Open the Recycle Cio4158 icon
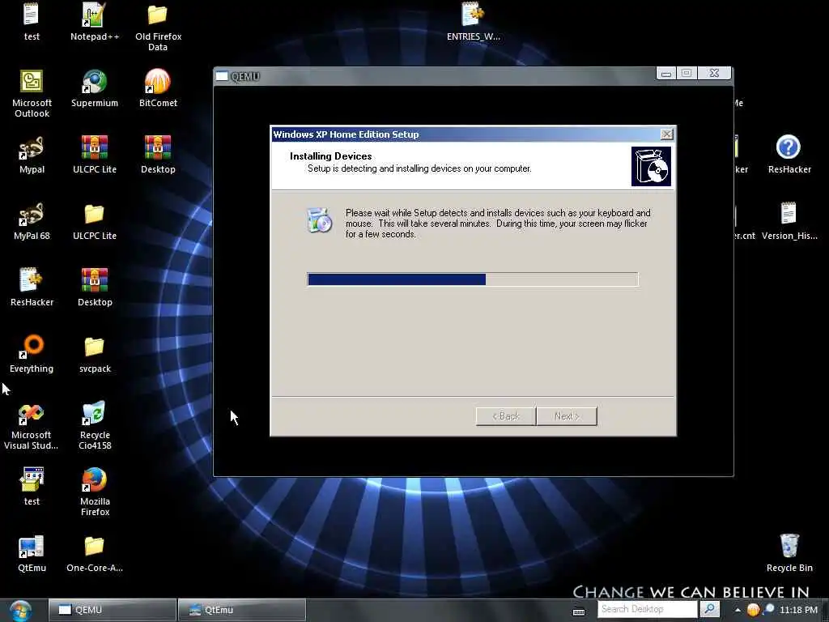Viewport: 829px width, 622px height. coord(94,414)
